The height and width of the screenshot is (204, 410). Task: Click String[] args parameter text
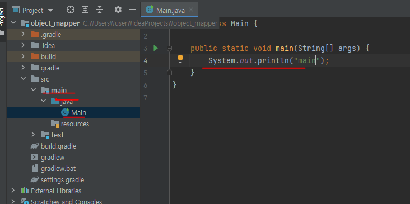329,48
